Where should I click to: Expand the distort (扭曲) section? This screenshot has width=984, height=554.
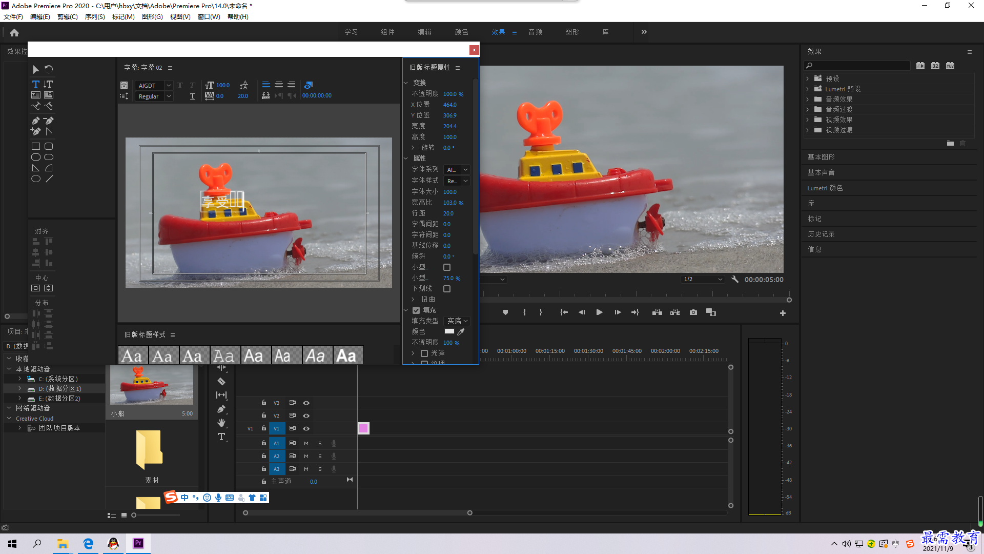pos(413,300)
